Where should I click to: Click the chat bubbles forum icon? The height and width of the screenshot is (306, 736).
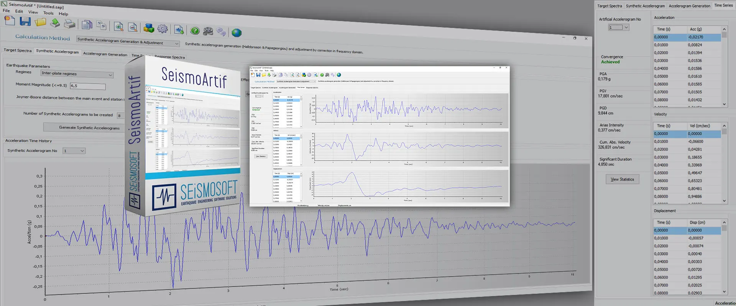coord(221,32)
